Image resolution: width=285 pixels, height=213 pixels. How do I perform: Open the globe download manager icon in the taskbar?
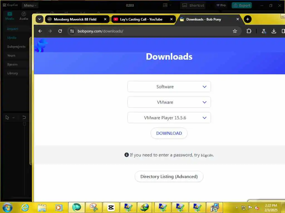pyautogui.click(x=145, y=207)
